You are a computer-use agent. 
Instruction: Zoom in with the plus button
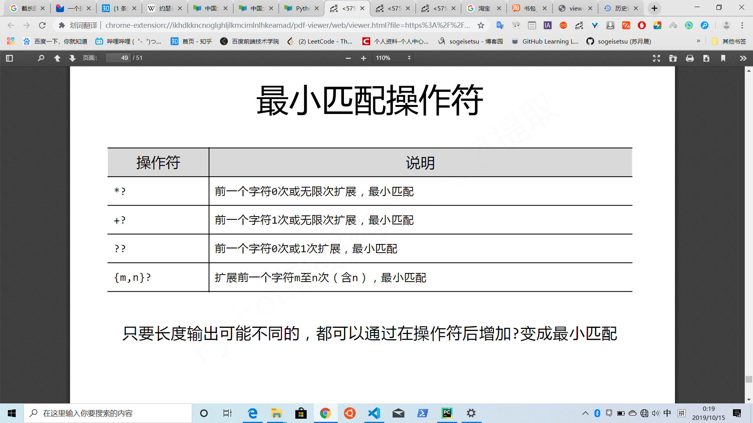(x=364, y=58)
